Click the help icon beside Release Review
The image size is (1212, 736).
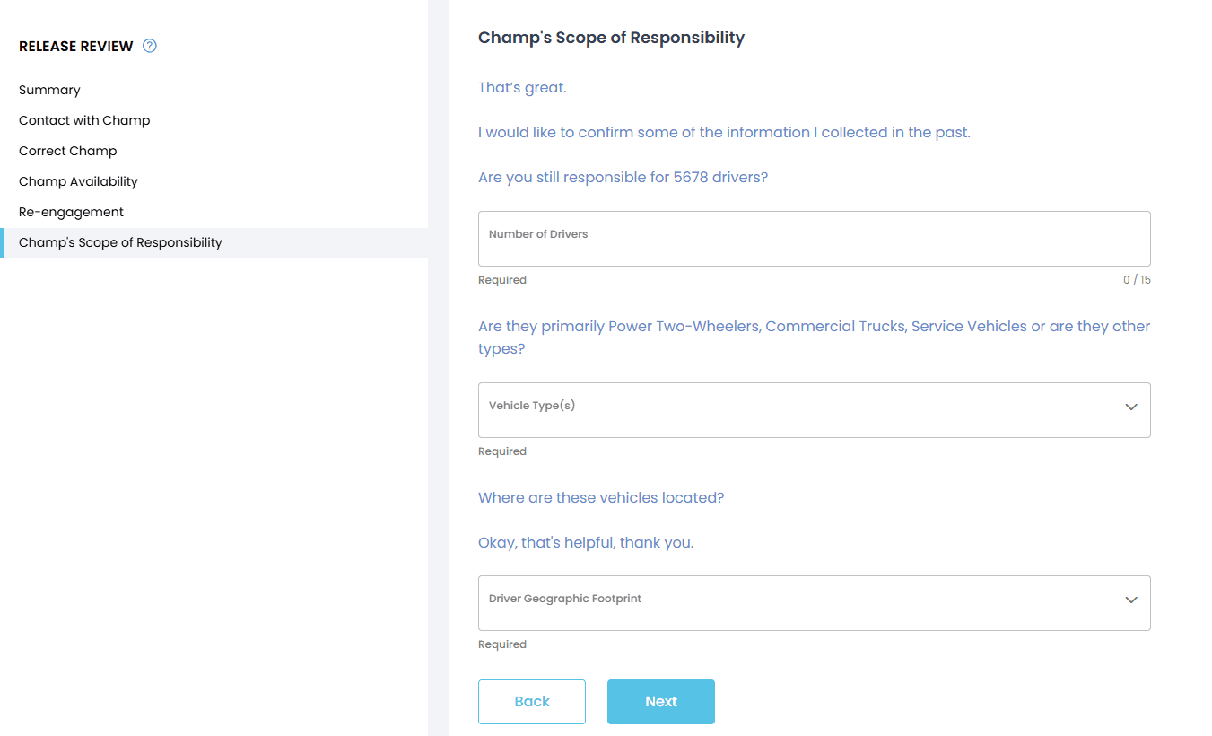tap(150, 46)
